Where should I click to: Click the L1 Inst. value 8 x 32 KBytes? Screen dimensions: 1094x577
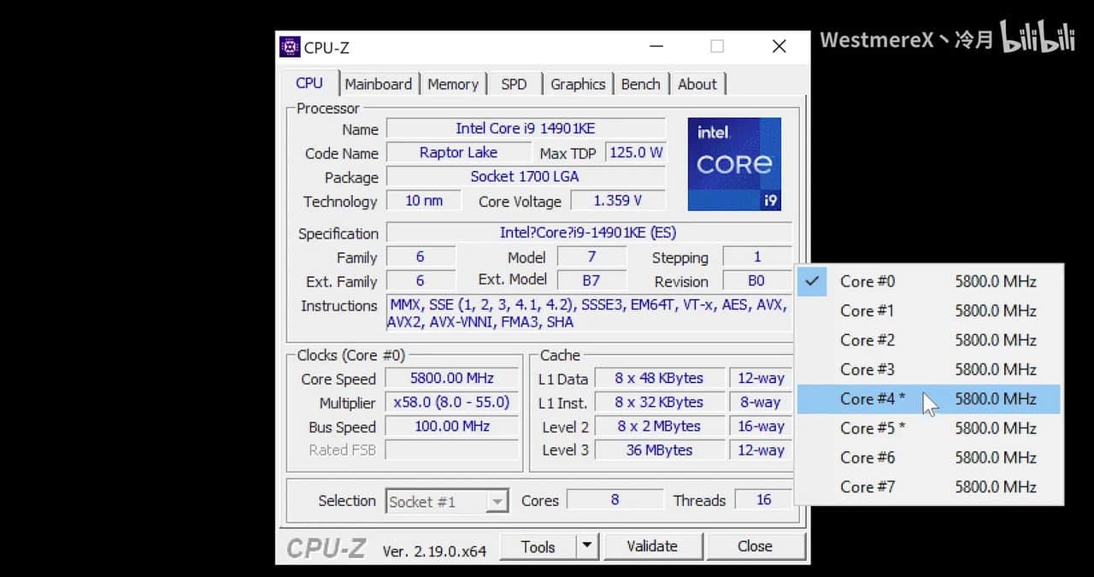(659, 402)
